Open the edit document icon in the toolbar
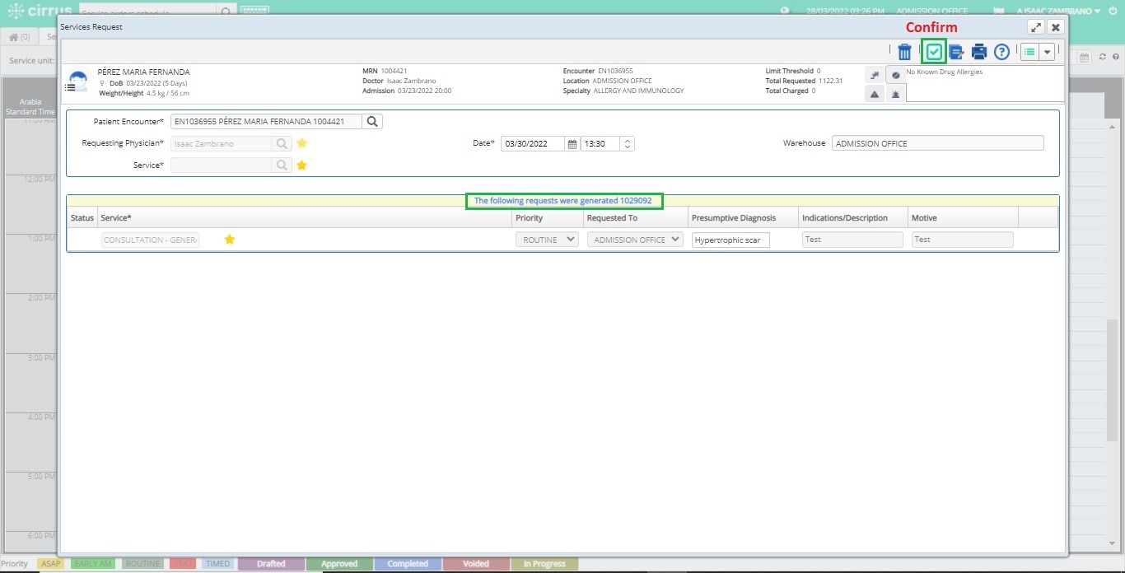 pyautogui.click(x=956, y=52)
